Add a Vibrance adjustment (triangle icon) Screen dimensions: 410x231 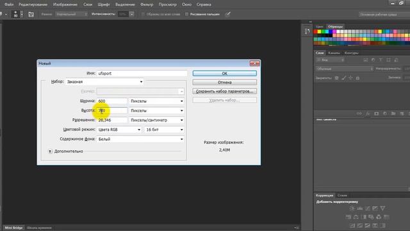382,208
